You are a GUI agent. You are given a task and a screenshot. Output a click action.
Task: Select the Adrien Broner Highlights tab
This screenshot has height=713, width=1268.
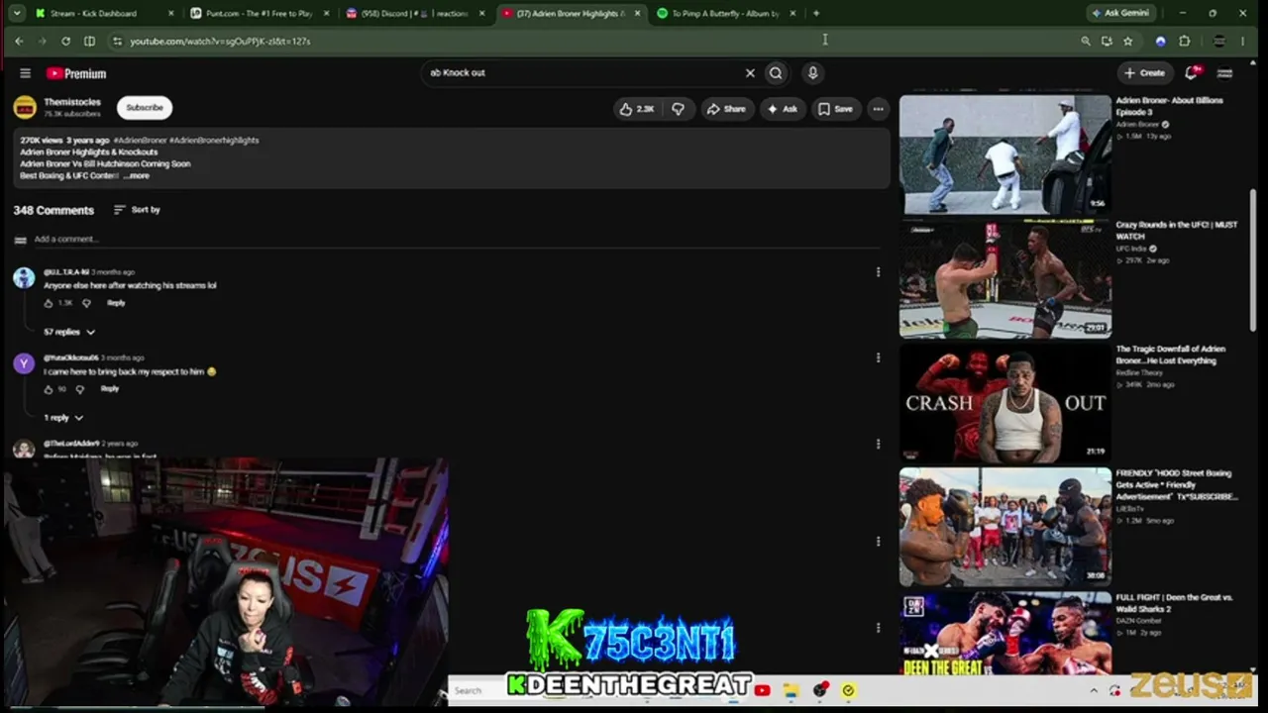573,13
